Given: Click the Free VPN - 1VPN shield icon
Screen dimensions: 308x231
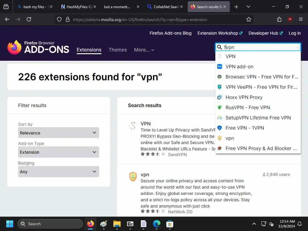Looking at the screenshot, I should [x=220, y=128].
